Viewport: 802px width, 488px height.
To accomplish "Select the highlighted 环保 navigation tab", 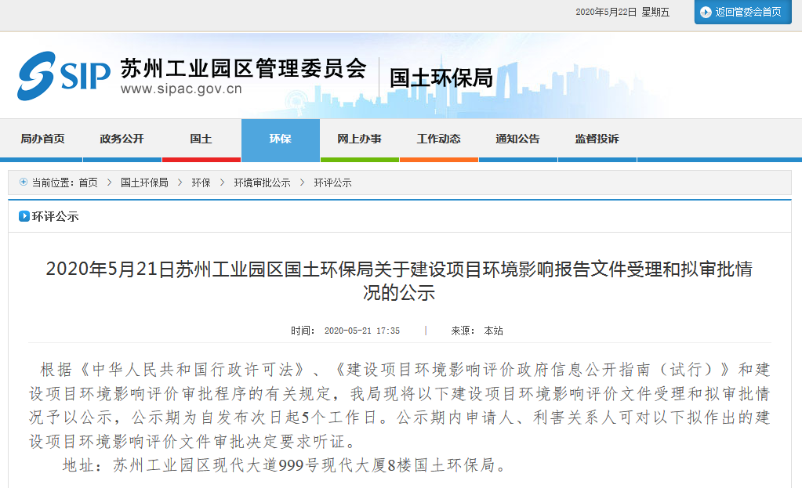I will point(280,139).
